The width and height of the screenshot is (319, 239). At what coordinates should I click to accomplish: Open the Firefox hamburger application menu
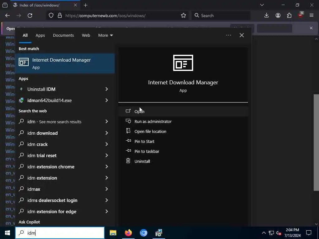tap(312, 16)
